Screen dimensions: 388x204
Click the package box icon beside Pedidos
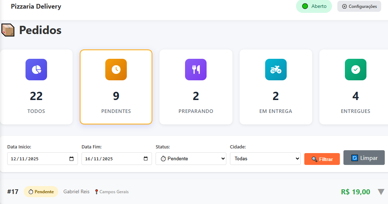8,30
